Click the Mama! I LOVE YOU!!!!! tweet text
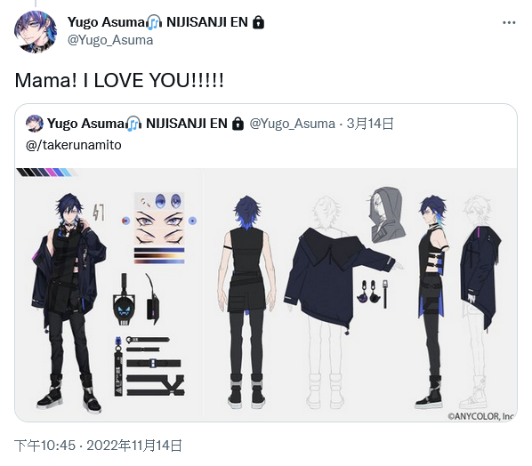 [119, 81]
